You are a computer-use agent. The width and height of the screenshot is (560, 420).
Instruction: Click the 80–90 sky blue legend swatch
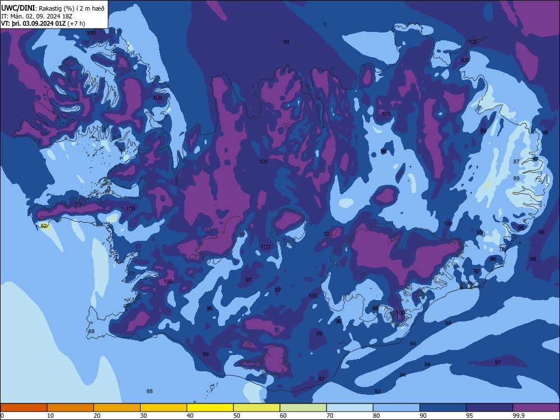pyautogui.click(x=396, y=408)
